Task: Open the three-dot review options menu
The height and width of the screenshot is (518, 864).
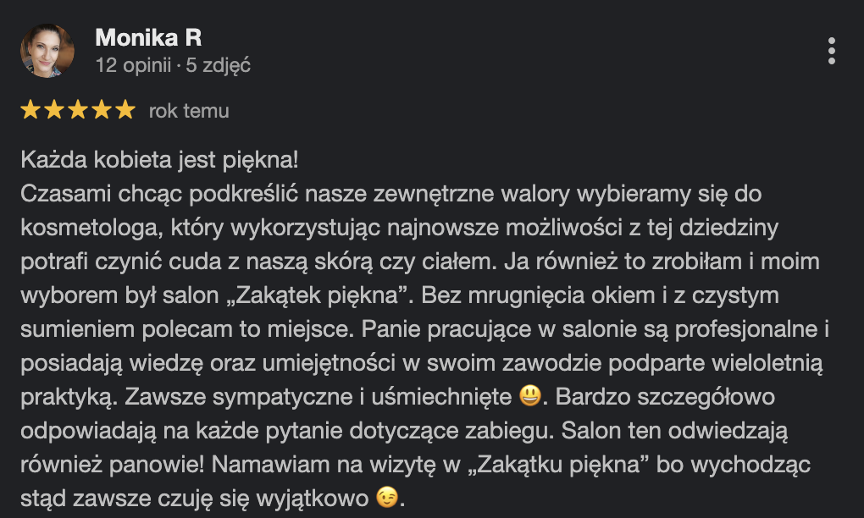Action: pyautogui.click(x=832, y=51)
